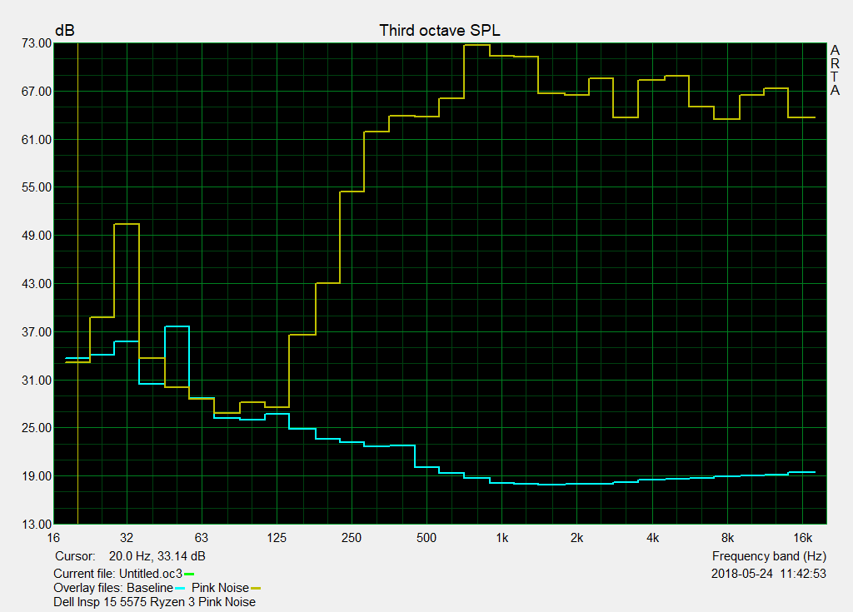Screen dimensions: 853x612
Task: Click the yellow Pink Noise legend swatch
Action: coord(256,588)
